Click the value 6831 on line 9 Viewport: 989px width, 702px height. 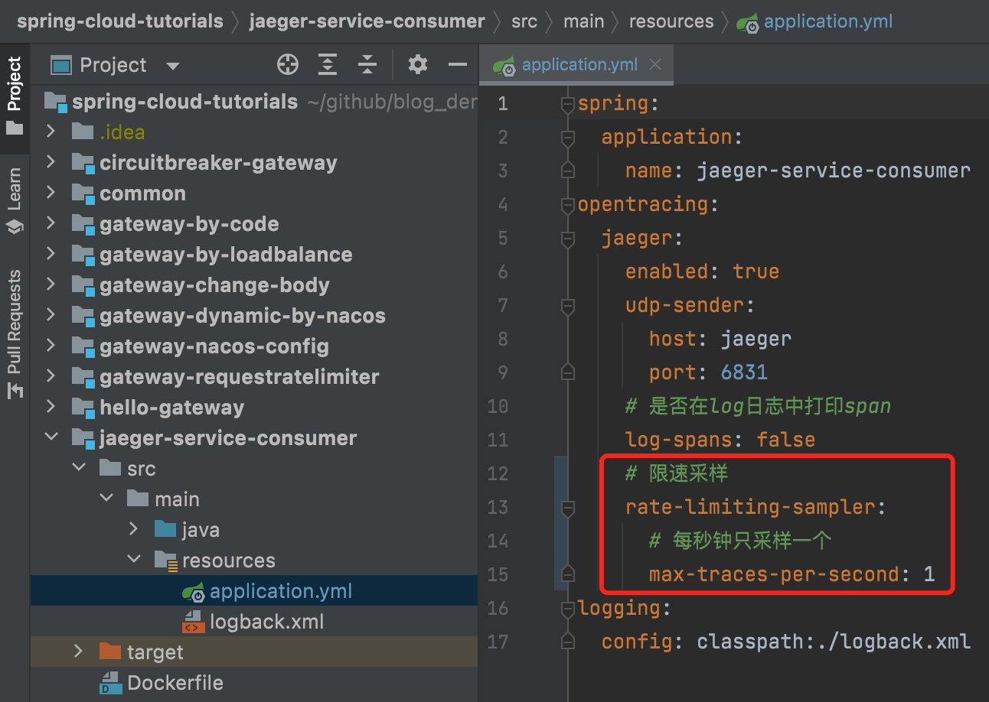[744, 372]
